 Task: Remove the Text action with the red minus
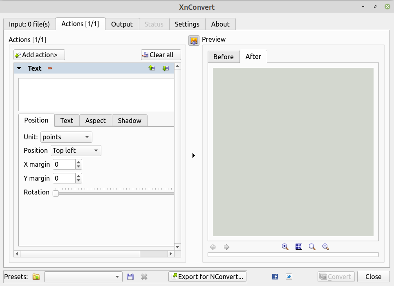50,68
